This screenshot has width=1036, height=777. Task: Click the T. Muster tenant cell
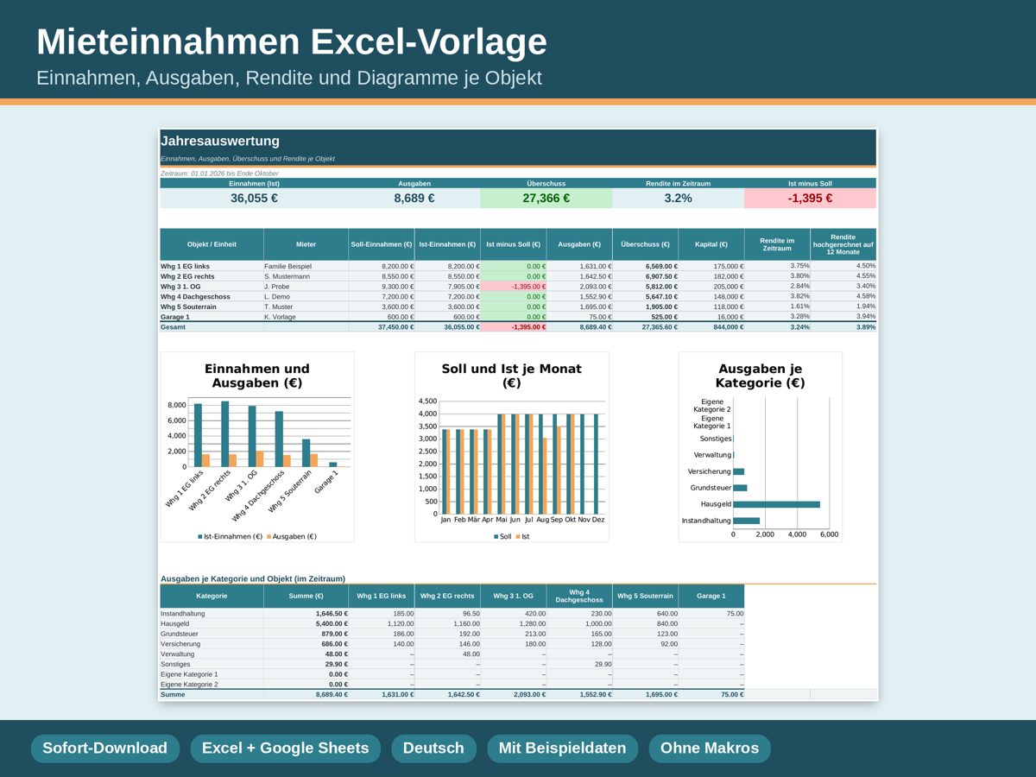(x=306, y=306)
